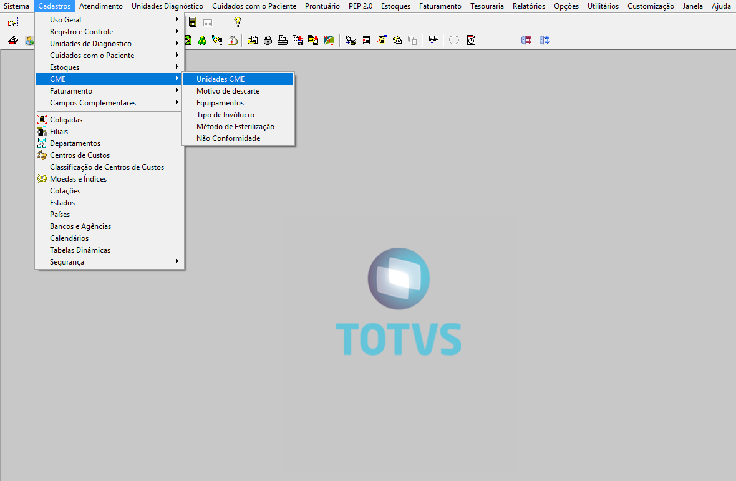Screen dimensions: 736x481
Task: Click the three green people toolbar icon
Action: pyautogui.click(x=202, y=41)
